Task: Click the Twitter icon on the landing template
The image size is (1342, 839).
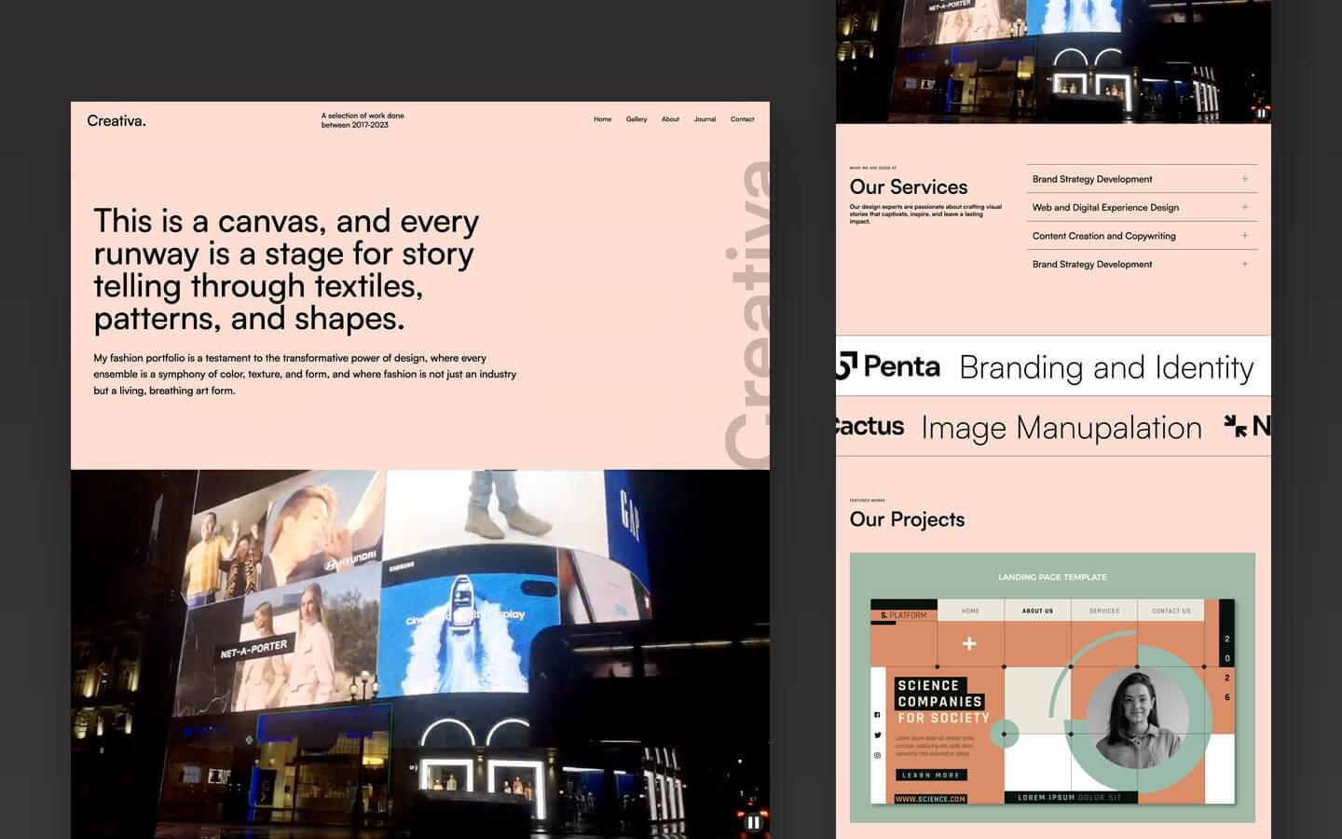Action: point(877,735)
